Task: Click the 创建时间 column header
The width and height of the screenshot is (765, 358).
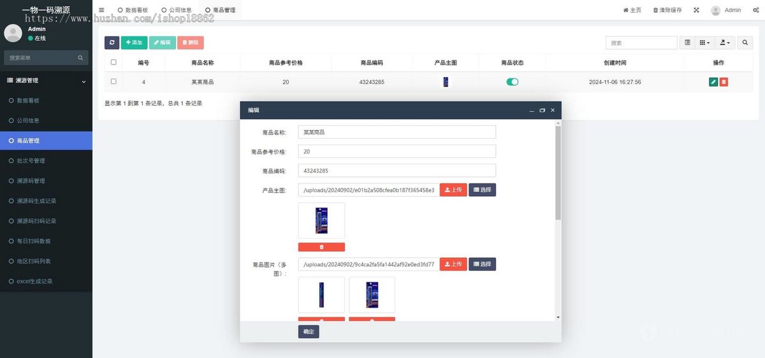Action: tap(615, 63)
